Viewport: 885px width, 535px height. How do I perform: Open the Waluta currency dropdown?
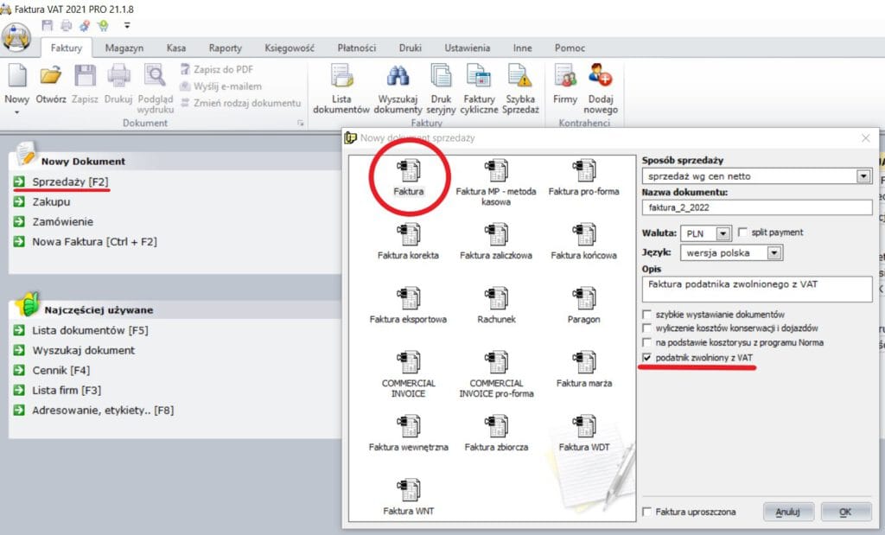click(723, 233)
